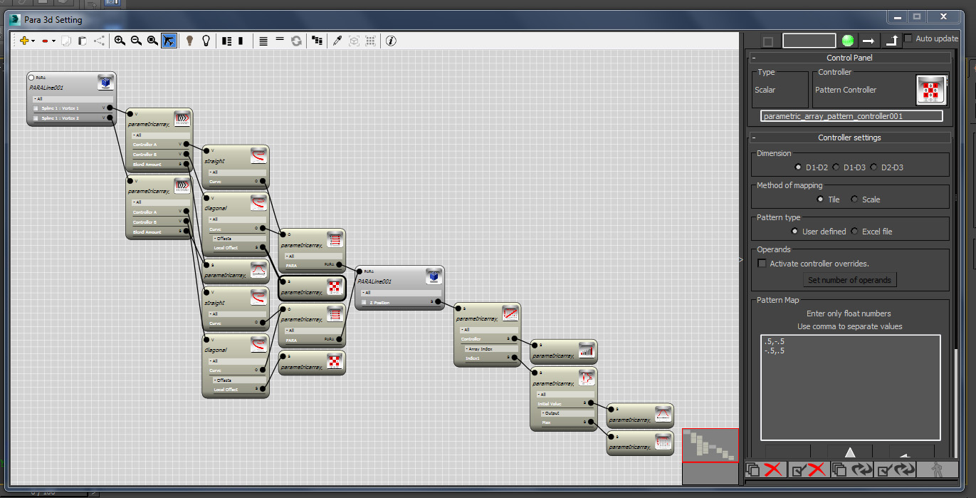The image size is (976, 498).
Task: Enable the Auto update checkbox
Action: [908, 38]
